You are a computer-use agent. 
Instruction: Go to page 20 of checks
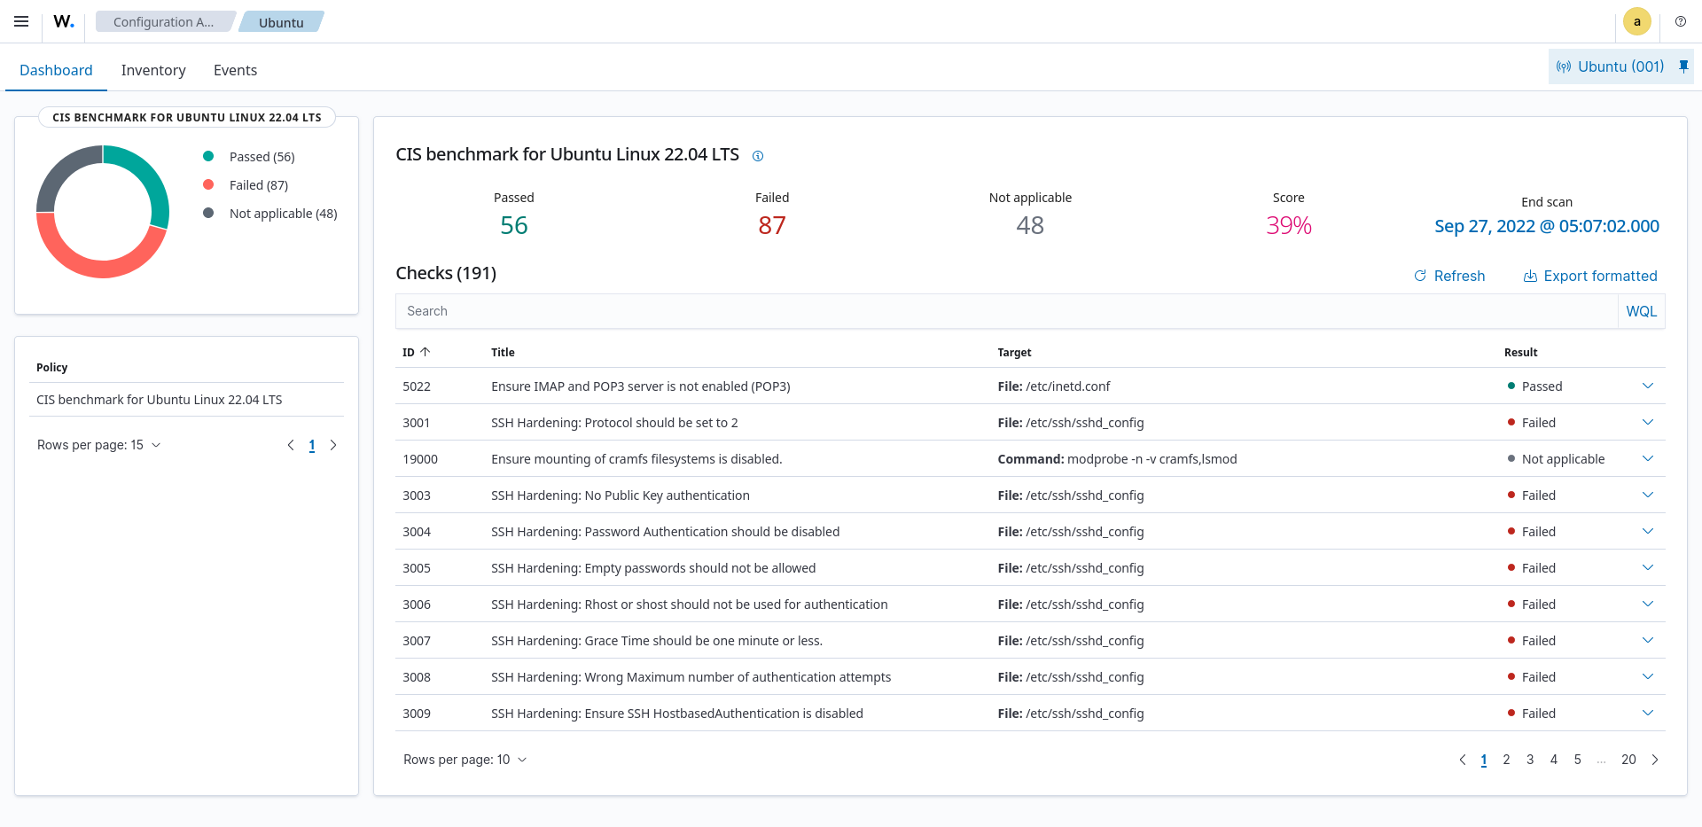1629,760
